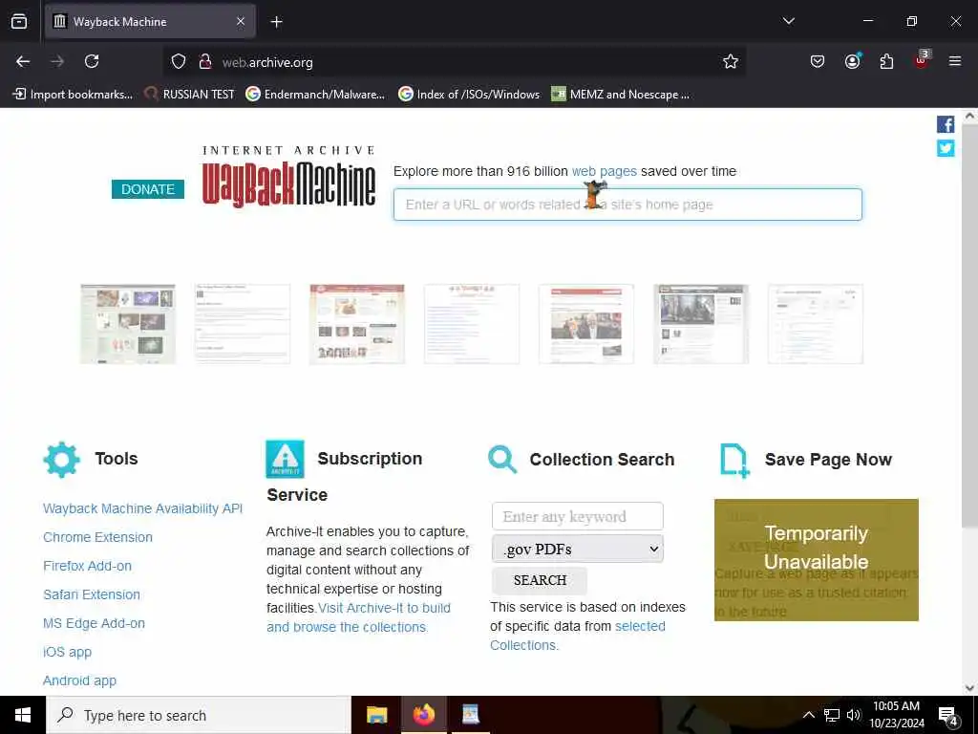The height and width of the screenshot is (734, 978).
Task: Expand the list all tabs chevron
Action: click(788, 21)
